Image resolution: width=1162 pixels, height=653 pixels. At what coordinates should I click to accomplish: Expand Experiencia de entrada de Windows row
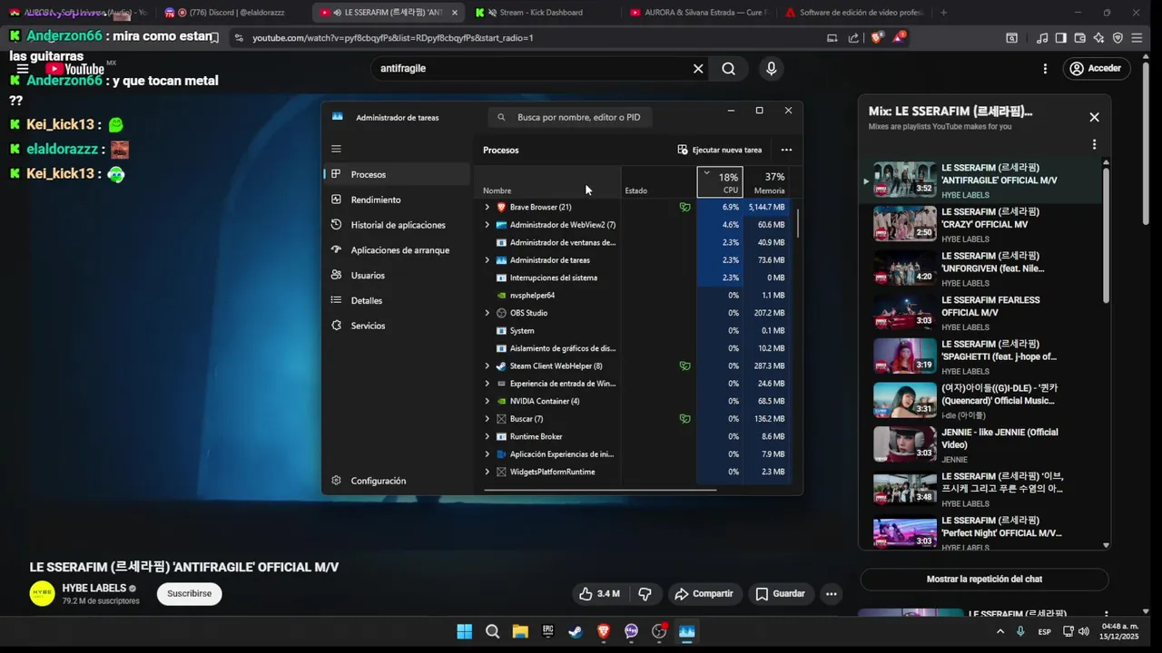(487, 384)
